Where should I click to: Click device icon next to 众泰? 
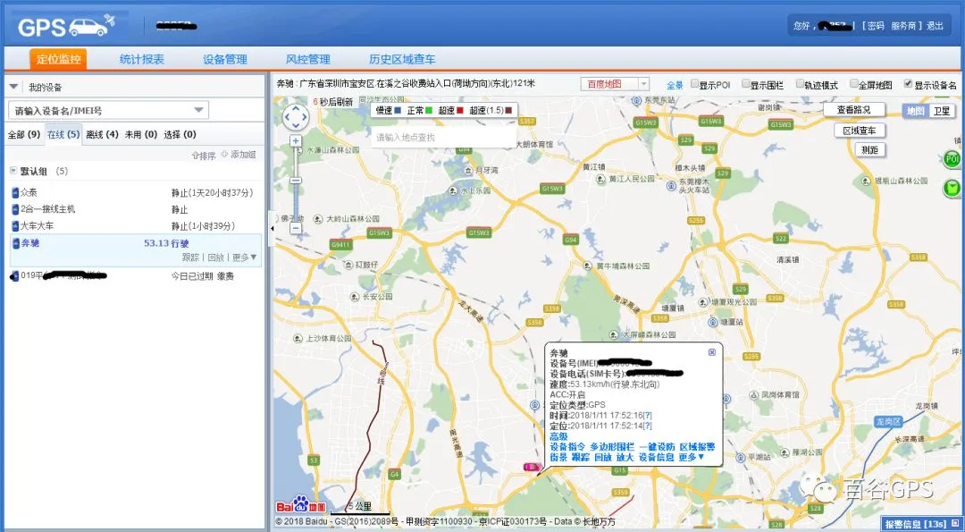[15, 193]
